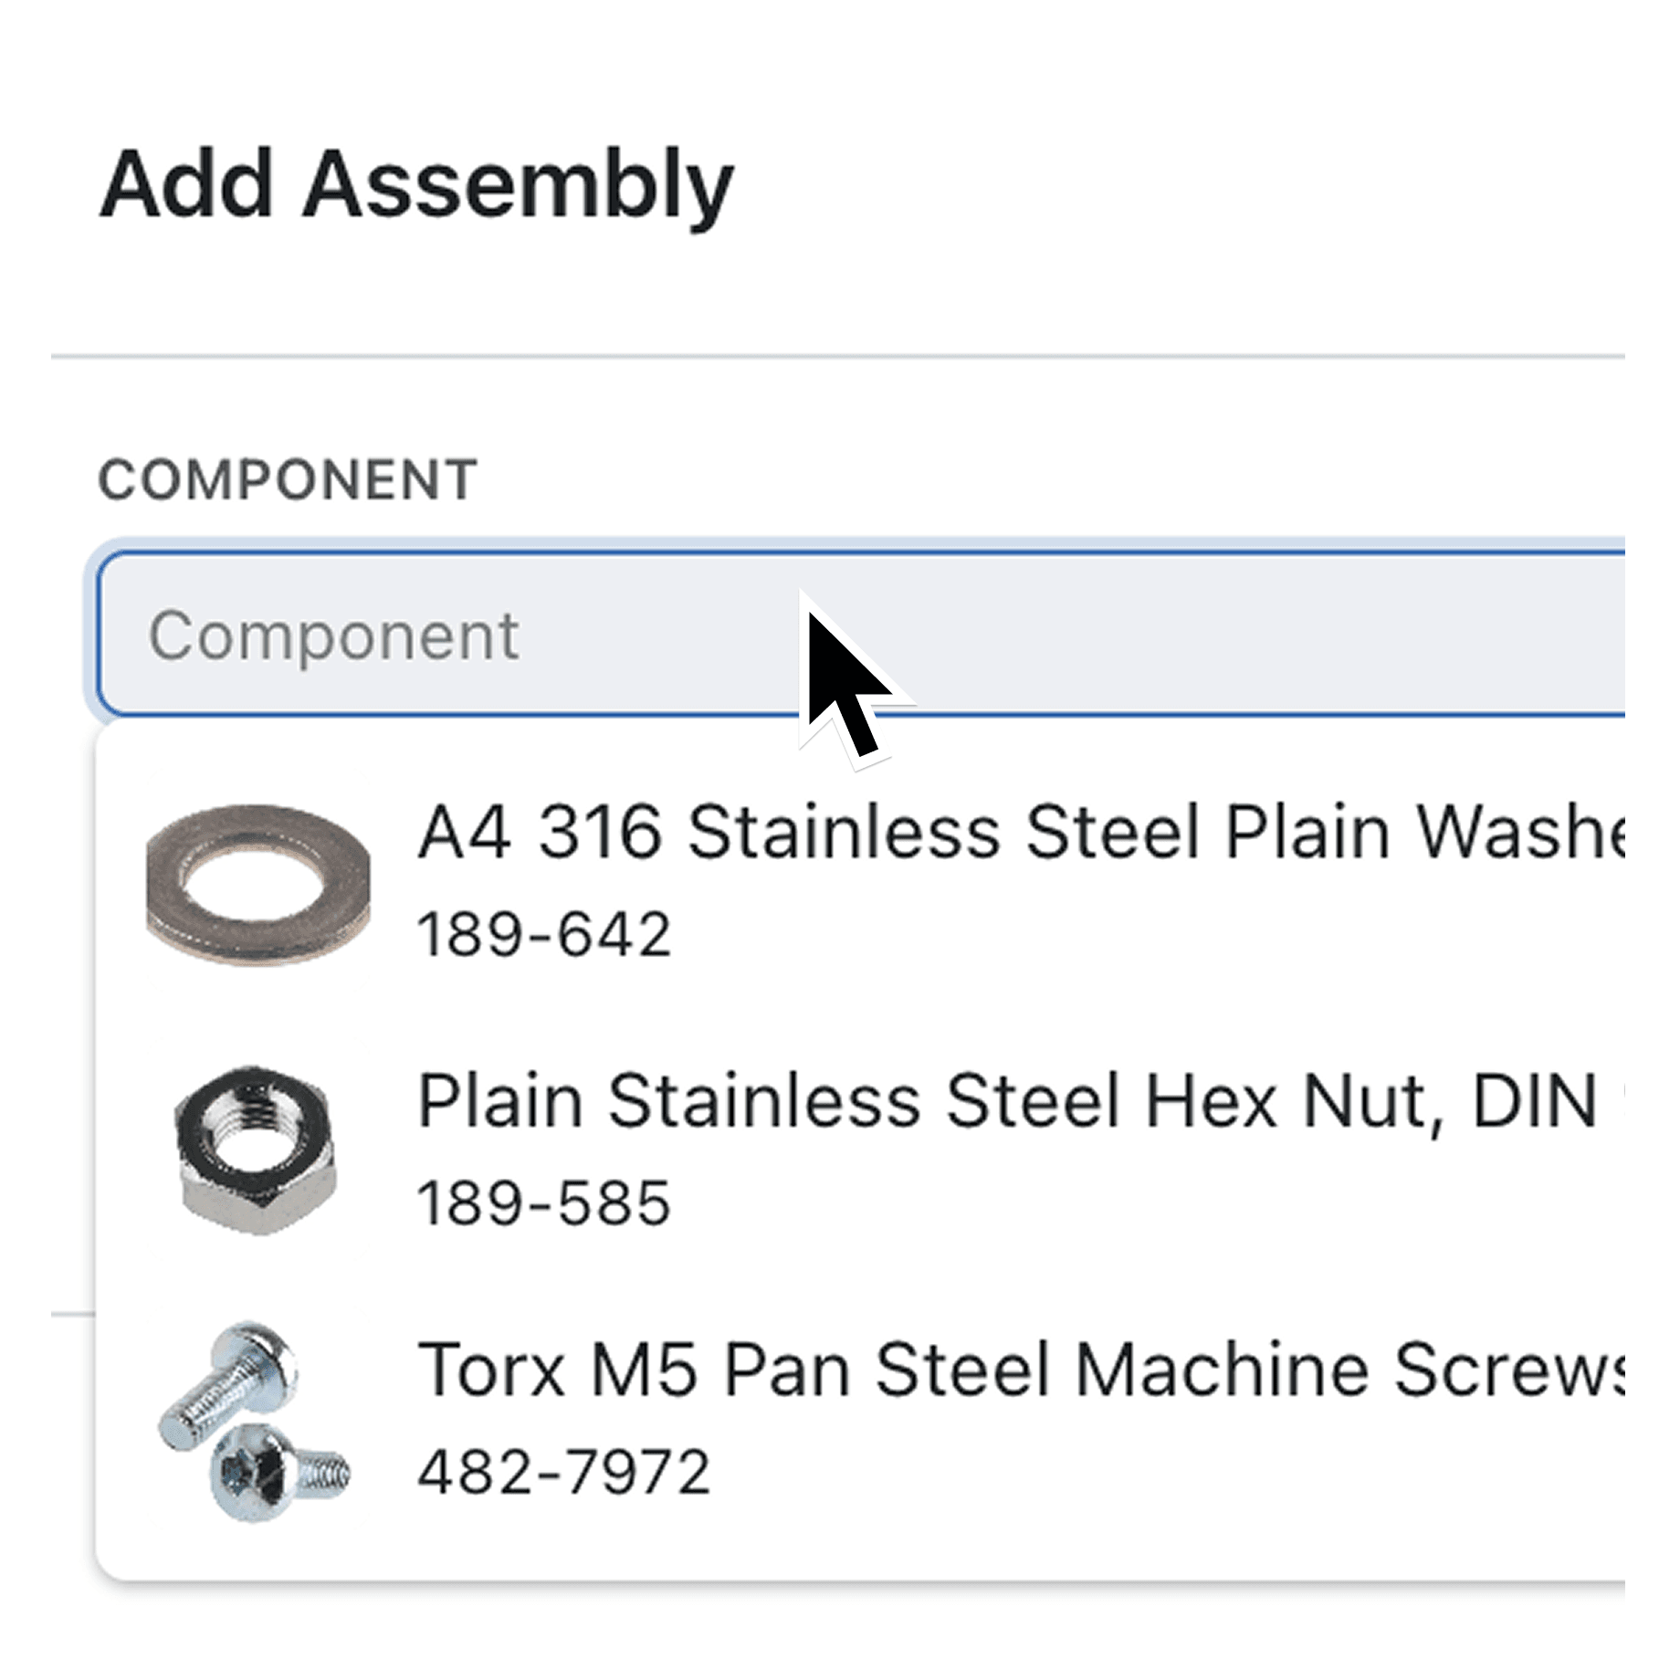Screen dimensions: 1680x1680
Task: Choose the hex nut entry in suggestions
Action: coord(861,1150)
